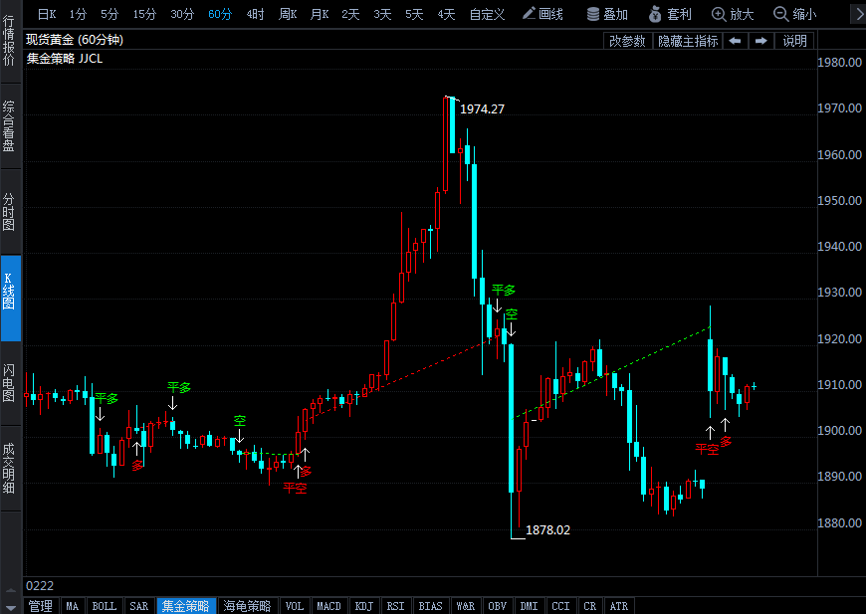
Task: Show the OBV indicator
Action: (498, 606)
